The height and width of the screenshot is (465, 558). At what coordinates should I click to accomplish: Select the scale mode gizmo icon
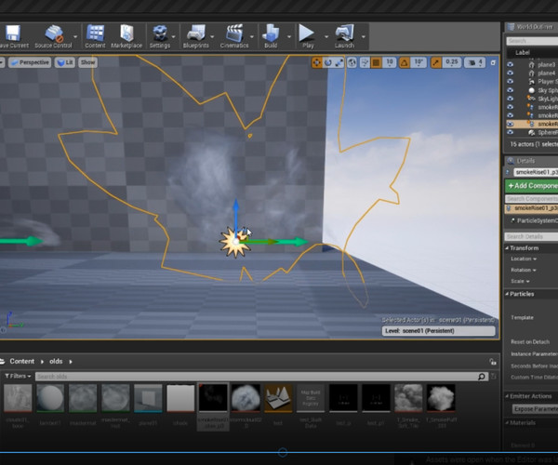[339, 62]
